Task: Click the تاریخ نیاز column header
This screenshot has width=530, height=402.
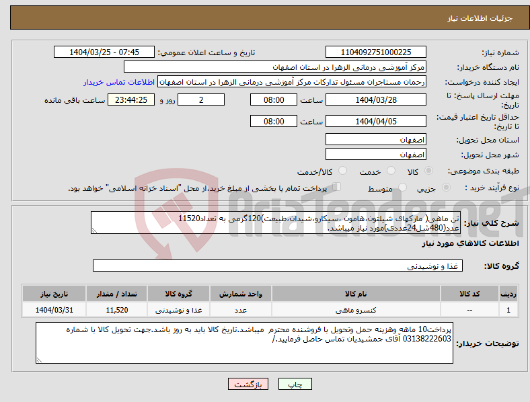Action: pos(54,294)
